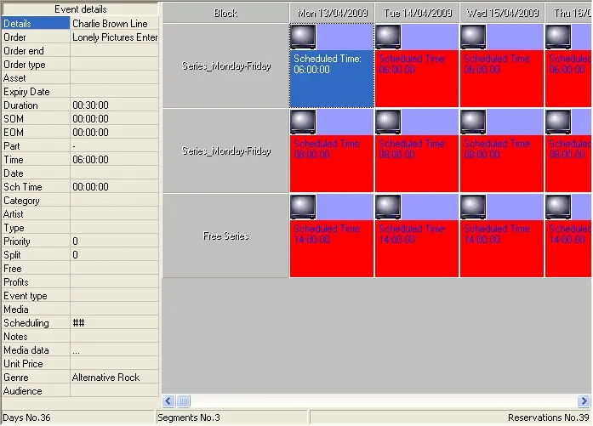Select the blue Monday 06:00 scheduled slot
The height and width of the screenshot is (426, 593).
click(332, 78)
